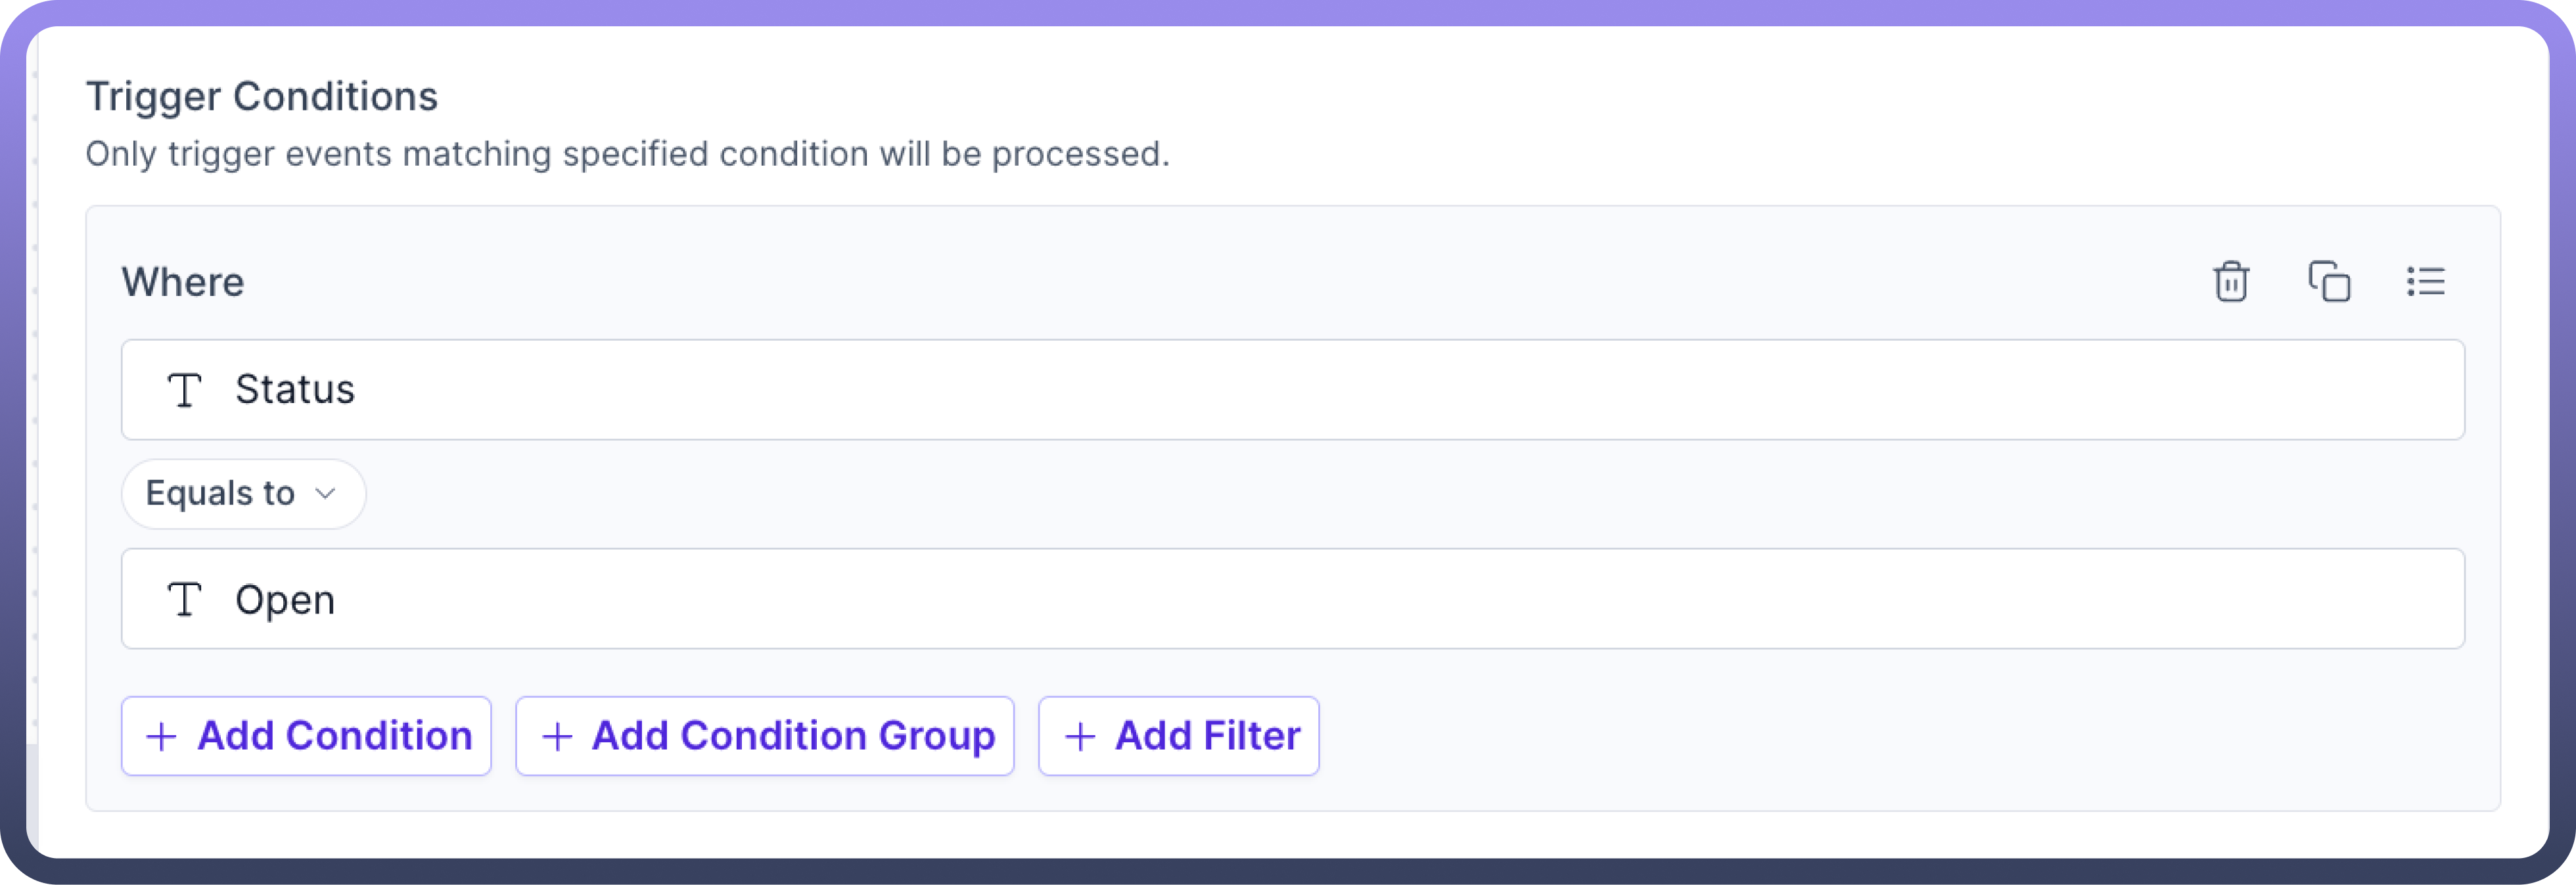Click the plus icon on Add Condition
This screenshot has height=885, width=2576.
point(161,737)
